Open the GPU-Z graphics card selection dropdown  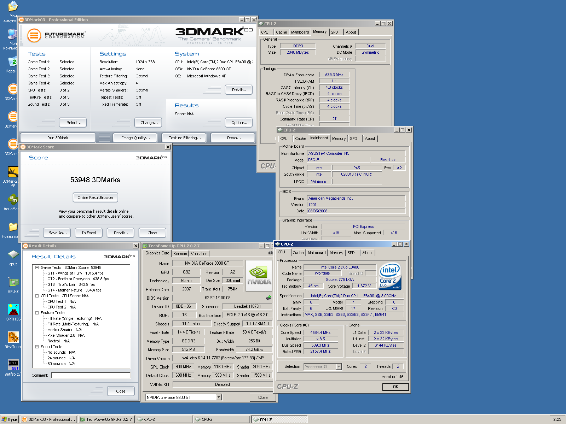point(219,397)
